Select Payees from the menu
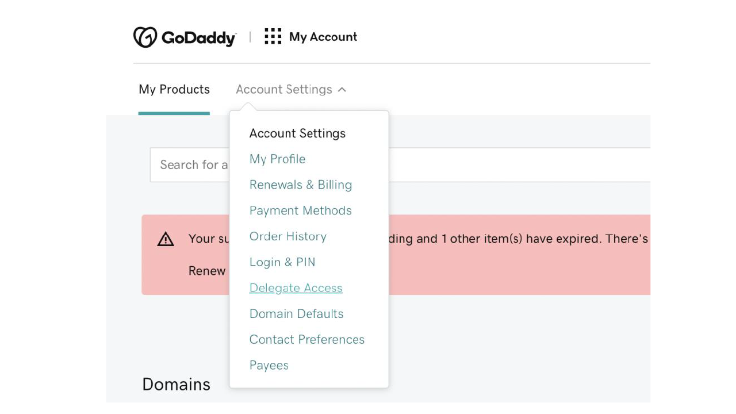Viewport: 736px width, 414px height. coord(269,366)
